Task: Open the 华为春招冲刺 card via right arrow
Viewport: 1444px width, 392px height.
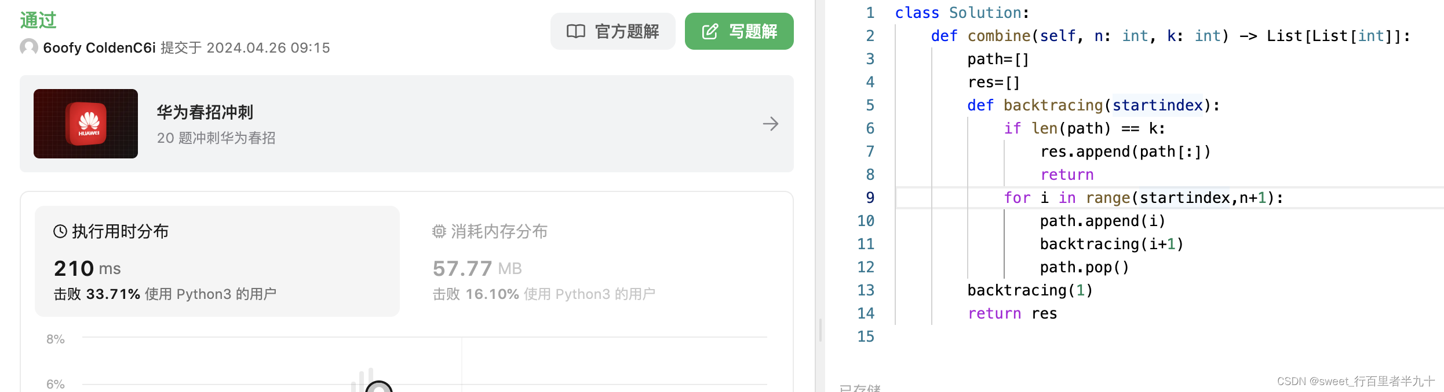Action: coord(771,123)
